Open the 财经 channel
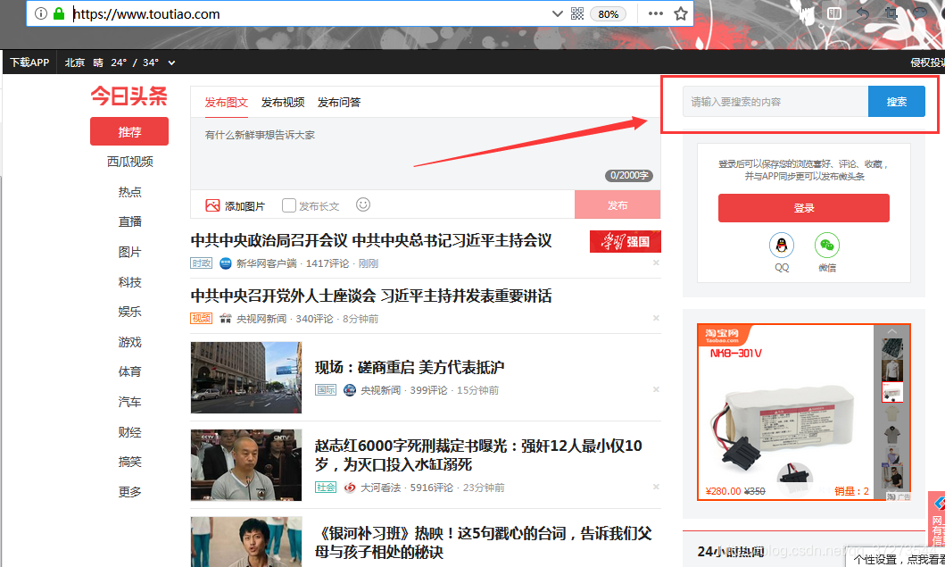Screen dimensions: 945x567 (x=129, y=432)
